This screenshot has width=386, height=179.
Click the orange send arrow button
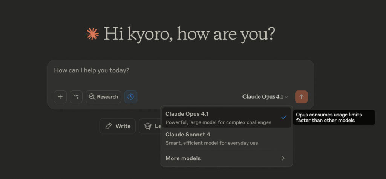click(301, 97)
